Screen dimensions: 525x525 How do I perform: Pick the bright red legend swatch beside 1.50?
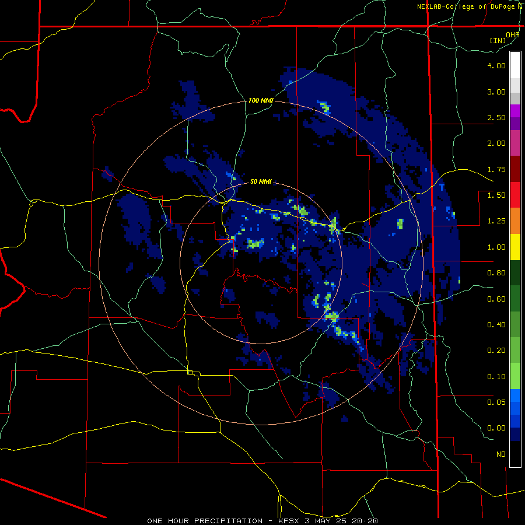(x=515, y=195)
